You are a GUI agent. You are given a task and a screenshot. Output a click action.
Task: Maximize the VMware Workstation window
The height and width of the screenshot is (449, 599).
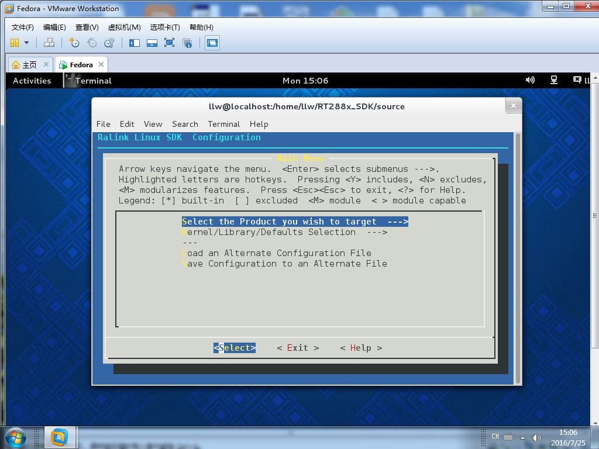[566, 6]
